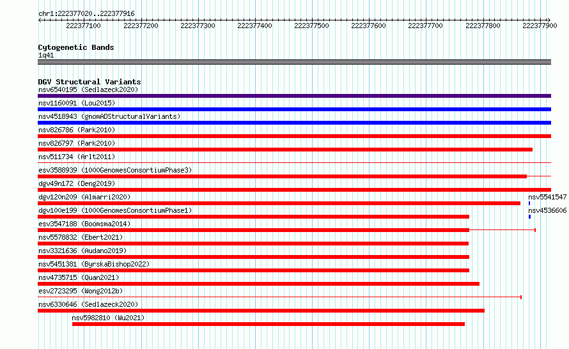Click the small blue nsv5541547 marker
This screenshot has width=569, height=349.
tap(529, 203)
